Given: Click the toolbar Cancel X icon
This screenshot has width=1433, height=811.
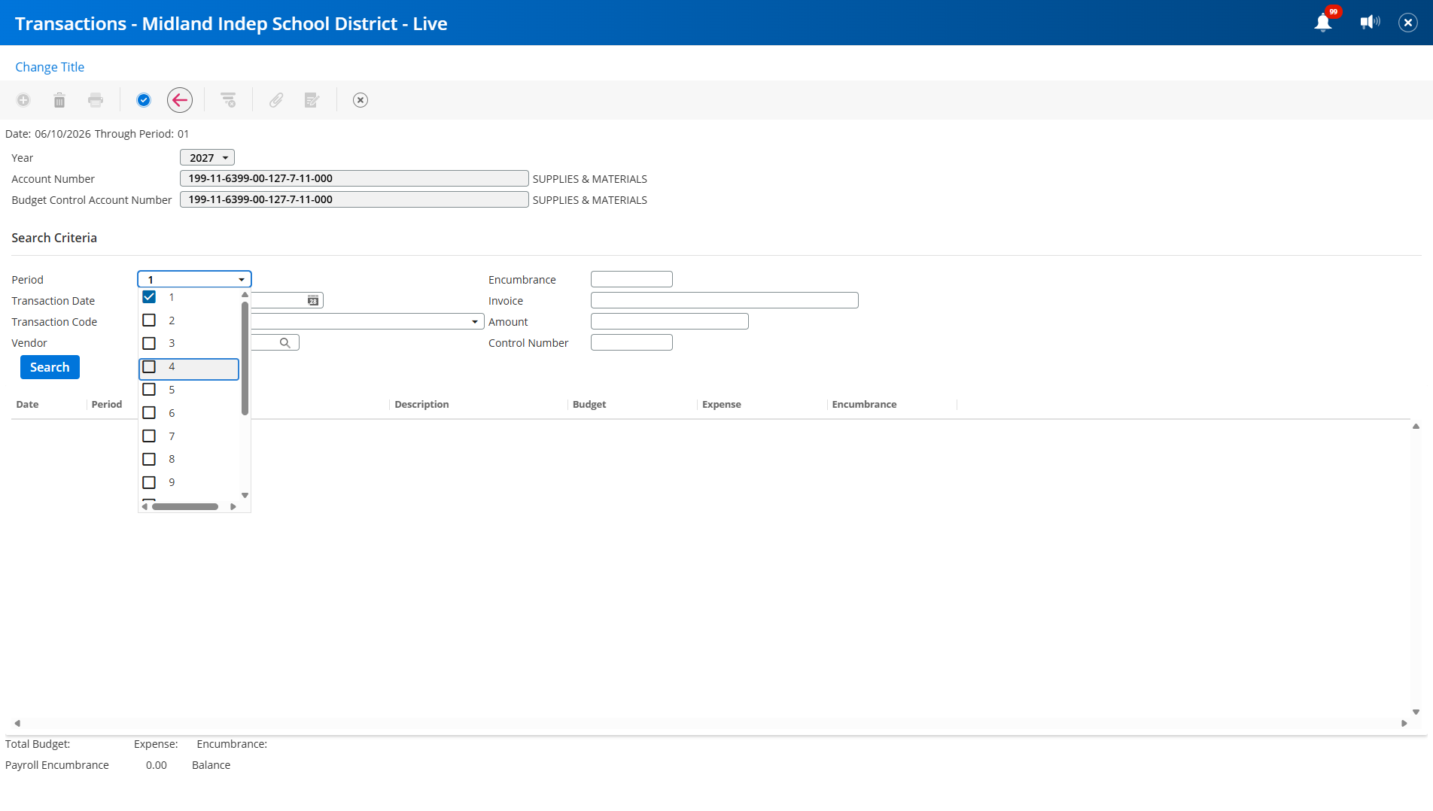Looking at the screenshot, I should click(361, 100).
